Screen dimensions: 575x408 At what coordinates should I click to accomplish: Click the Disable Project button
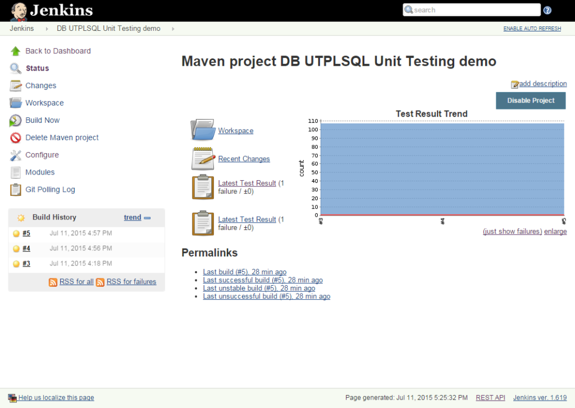click(x=531, y=100)
